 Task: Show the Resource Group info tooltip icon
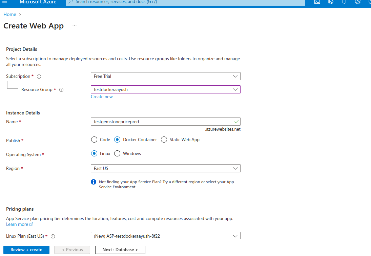tap(61, 90)
